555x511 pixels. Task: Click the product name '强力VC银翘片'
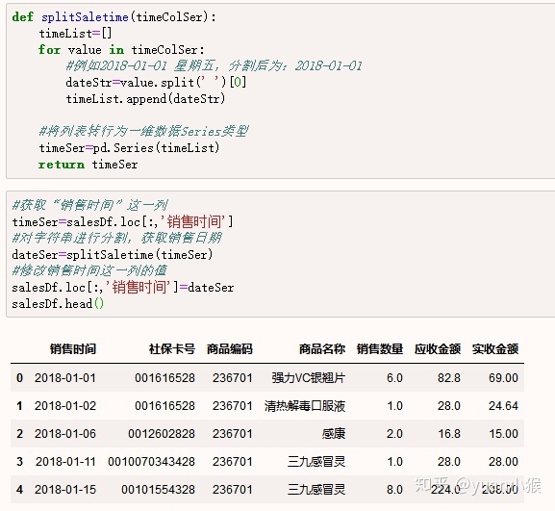(309, 378)
